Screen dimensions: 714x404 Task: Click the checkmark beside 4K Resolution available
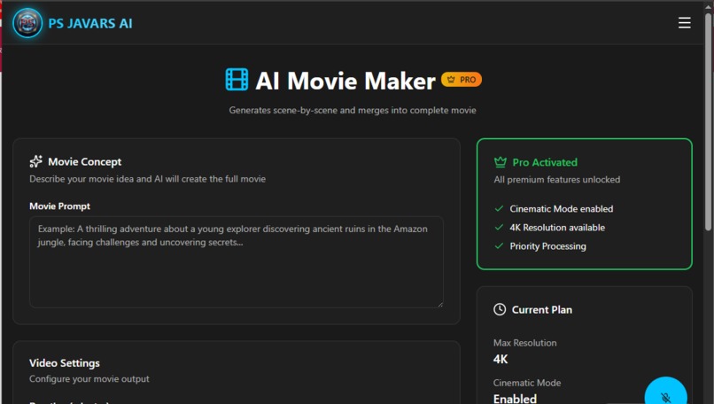(499, 228)
